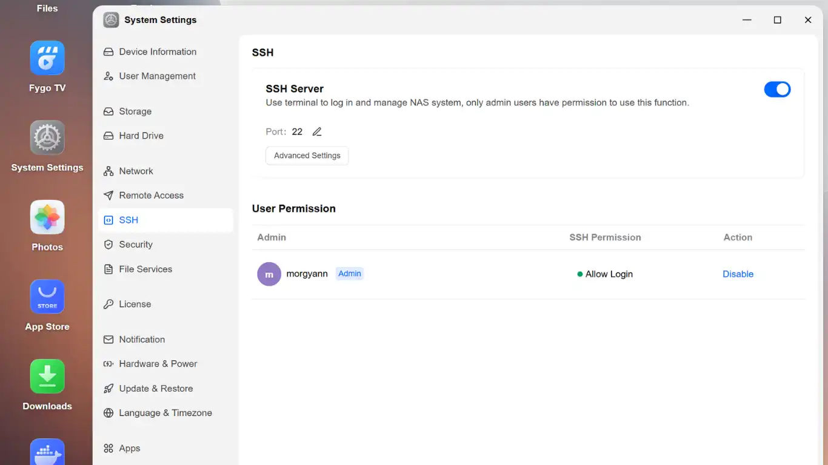Open Notification settings page
Image resolution: width=828 pixels, height=465 pixels.
click(x=165, y=340)
